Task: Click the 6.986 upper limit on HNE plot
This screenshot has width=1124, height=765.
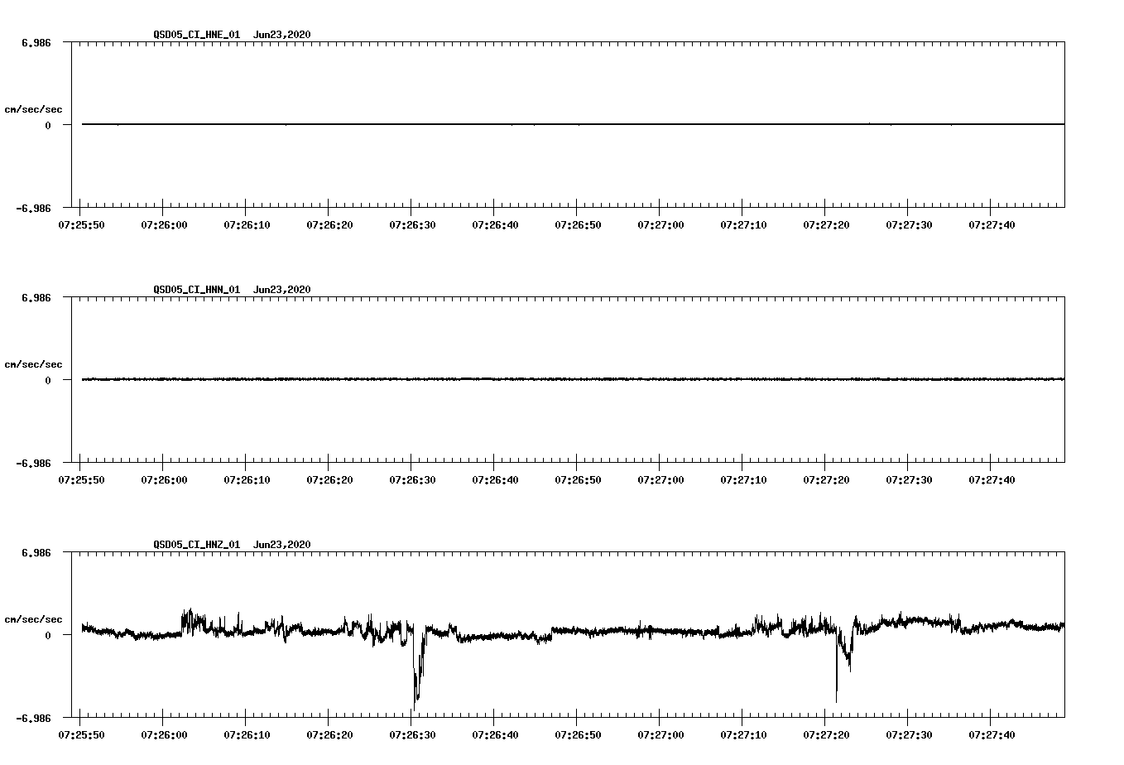Action: pyautogui.click(x=36, y=42)
